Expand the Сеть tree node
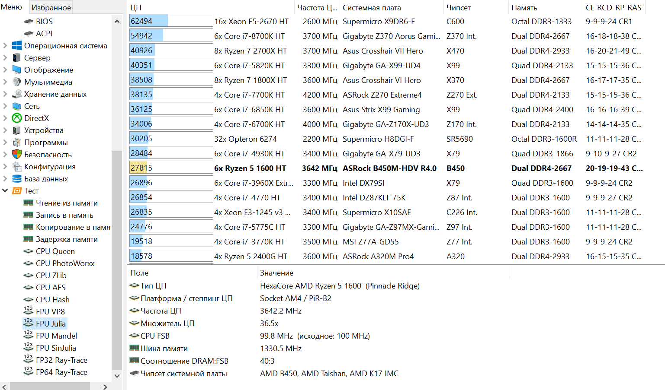 [5, 106]
